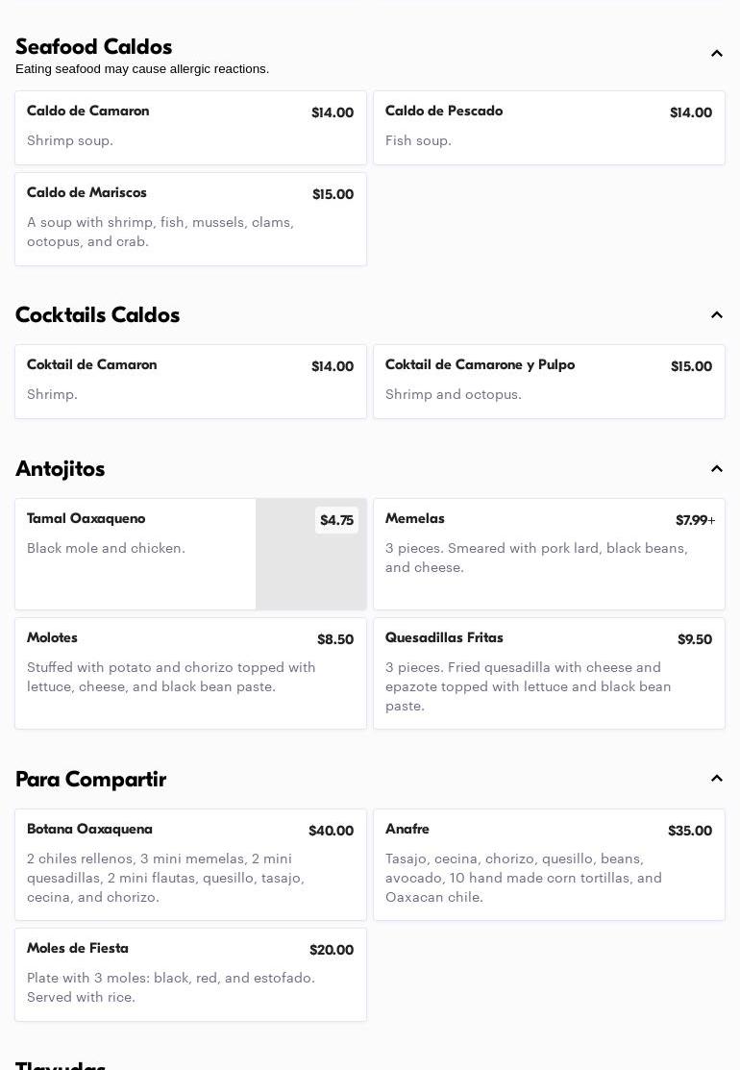Add Coktail de Camaron to order
Image resolution: width=740 pixels, height=1070 pixels.
(x=190, y=382)
